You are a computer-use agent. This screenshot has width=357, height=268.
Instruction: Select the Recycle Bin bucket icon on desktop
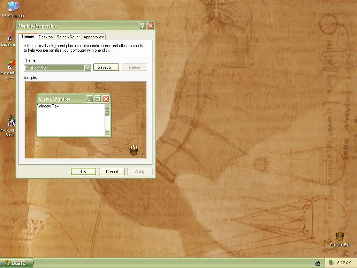click(x=340, y=237)
